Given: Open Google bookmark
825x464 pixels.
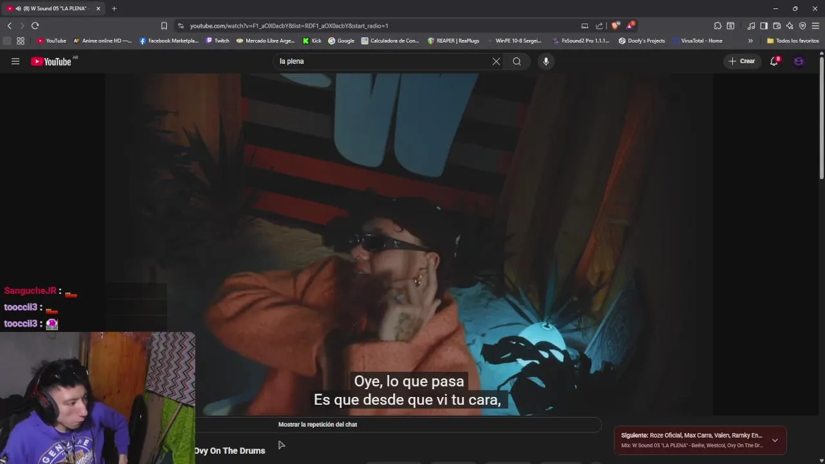Looking at the screenshot, I should click(x=341, y=41).
